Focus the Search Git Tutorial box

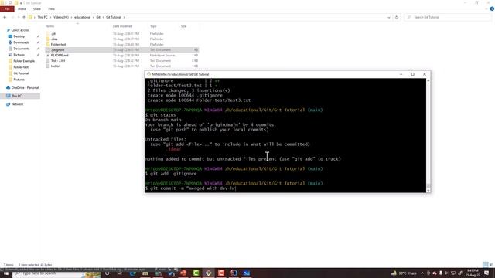(x=448, y=17)
